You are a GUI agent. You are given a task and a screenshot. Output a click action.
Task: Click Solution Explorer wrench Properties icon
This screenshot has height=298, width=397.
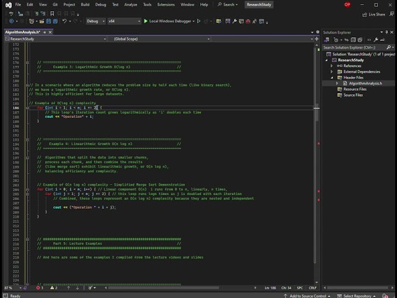pos(376,40)
